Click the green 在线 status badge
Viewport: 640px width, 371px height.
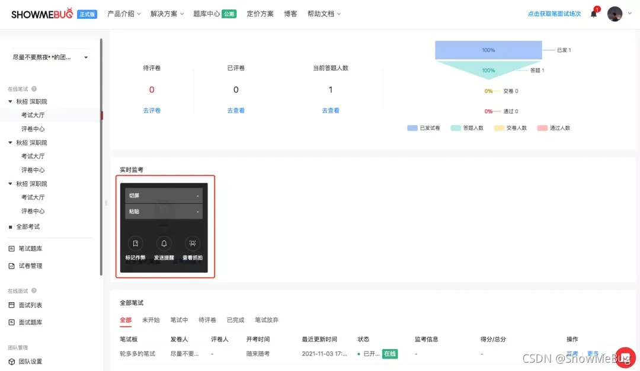coord(390,354)
